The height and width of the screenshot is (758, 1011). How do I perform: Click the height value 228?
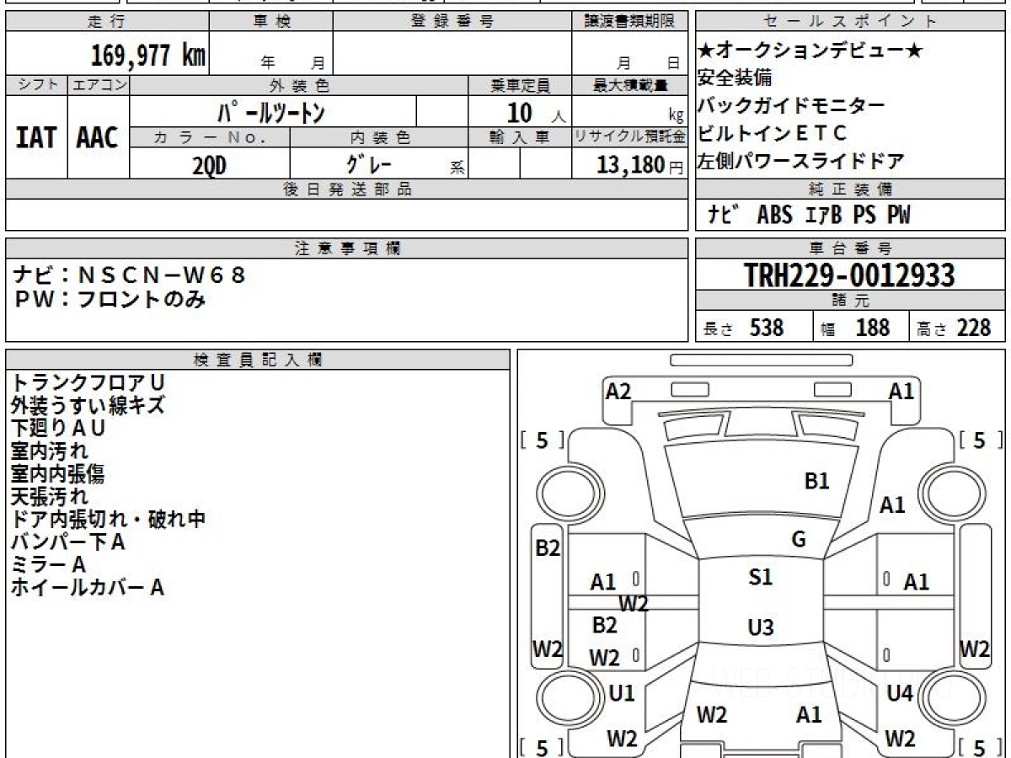point(973,328)
